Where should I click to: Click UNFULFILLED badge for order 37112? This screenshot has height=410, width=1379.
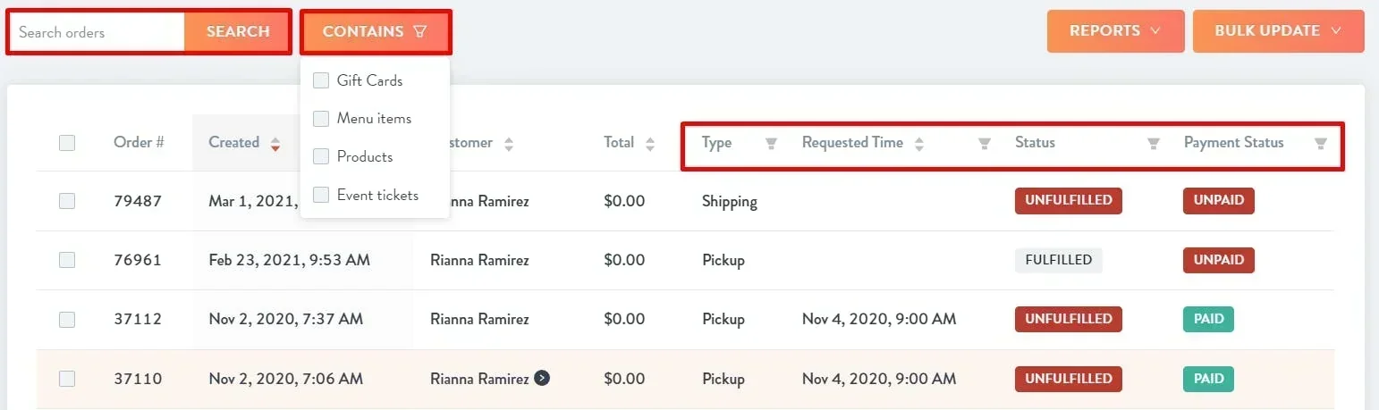coord(1068,319)
